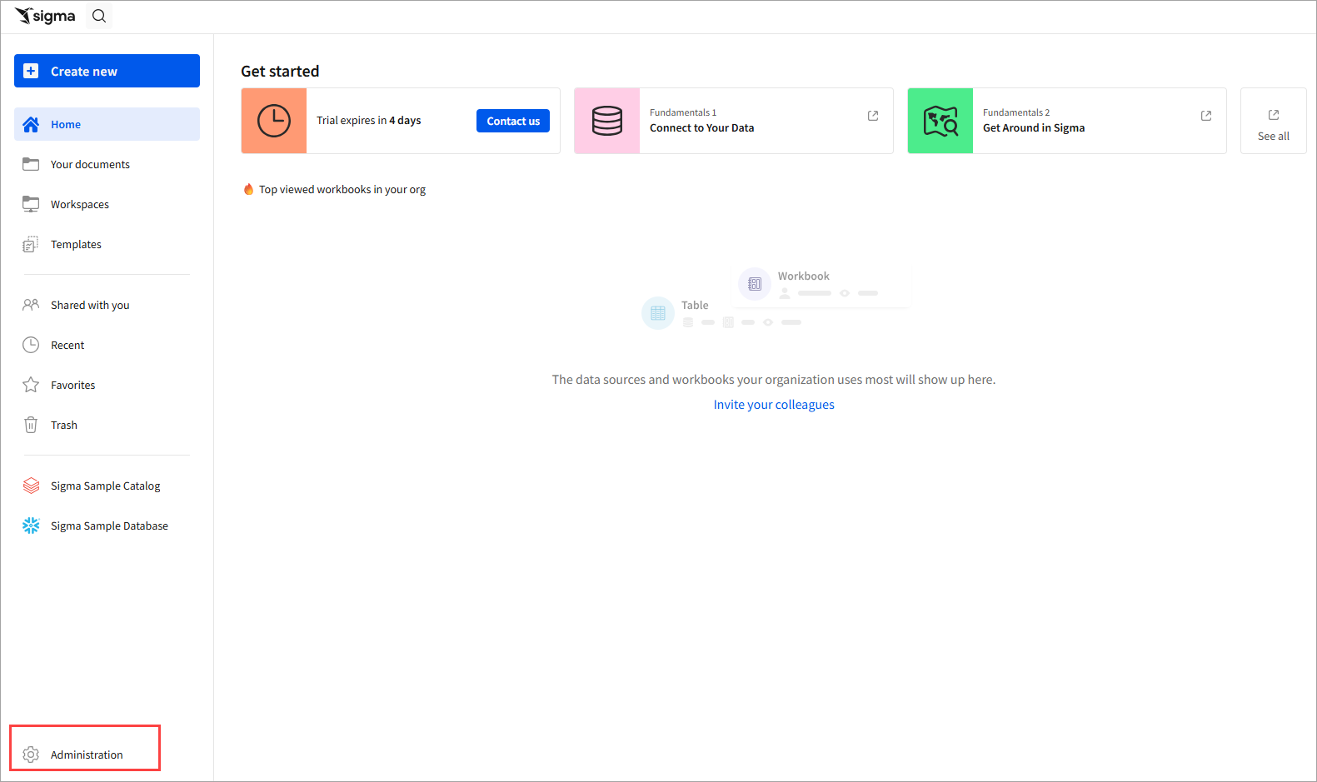The width and height of the screenshot is (1317, 782).
Task: Click the Home house icon
Action: click(31, 124)
